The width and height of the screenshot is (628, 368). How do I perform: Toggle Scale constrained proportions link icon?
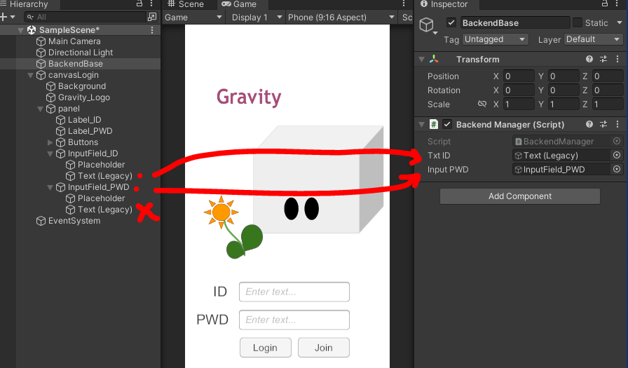(482, 104)
